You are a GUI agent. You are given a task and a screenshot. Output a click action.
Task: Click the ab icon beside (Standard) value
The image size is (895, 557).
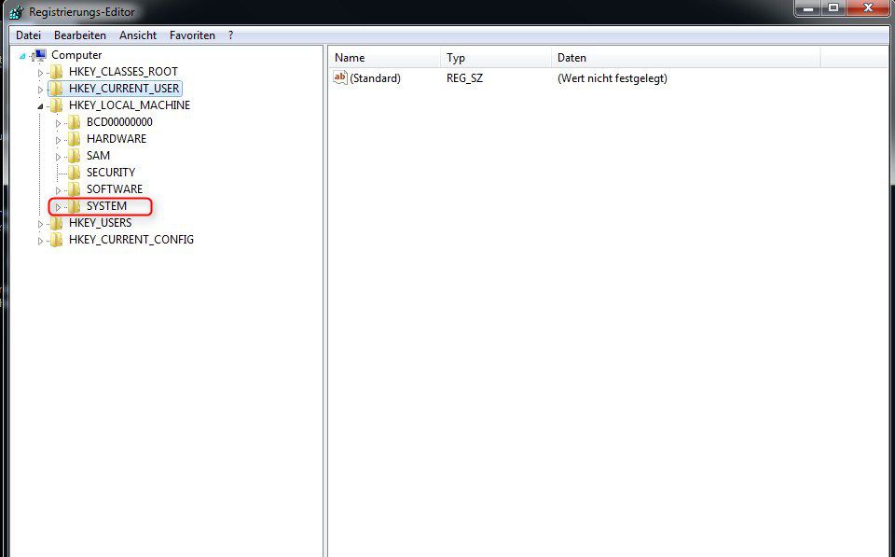coord(340,78)
